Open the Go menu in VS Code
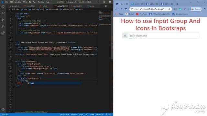This screenshot has height=116, width=207. [x=30, y=2]
